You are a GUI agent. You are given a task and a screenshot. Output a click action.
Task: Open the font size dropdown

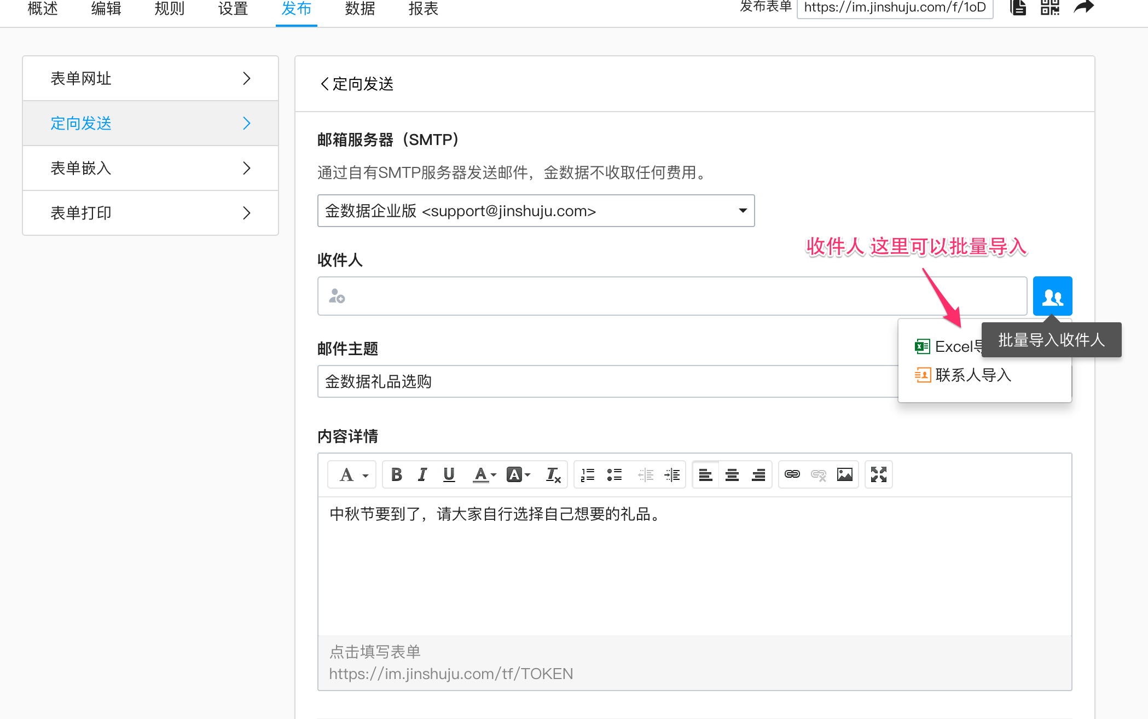(352, 474)
